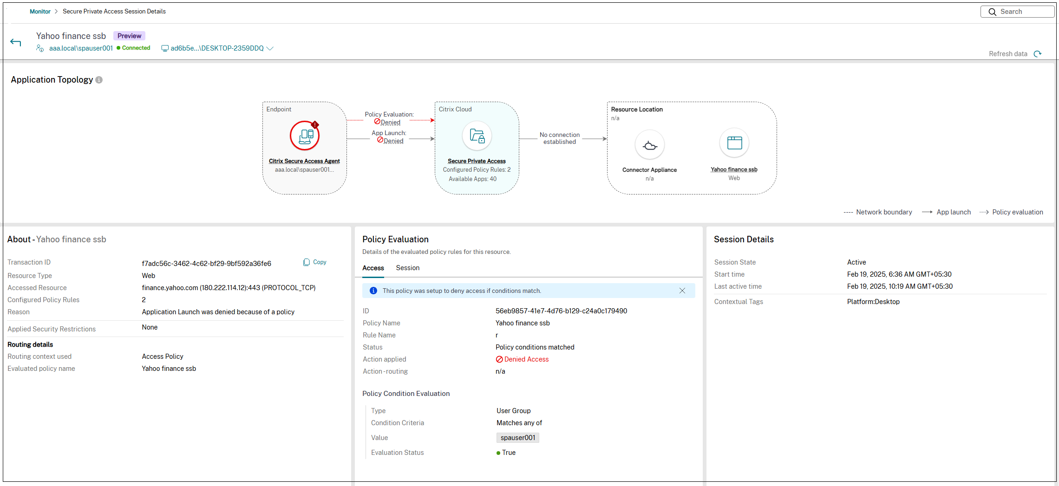Click the denied icon beside App Launch Denied
1059x486 pixels.
[x=380, y=140]
